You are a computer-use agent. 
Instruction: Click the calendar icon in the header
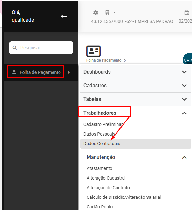(x=187, y=12)
